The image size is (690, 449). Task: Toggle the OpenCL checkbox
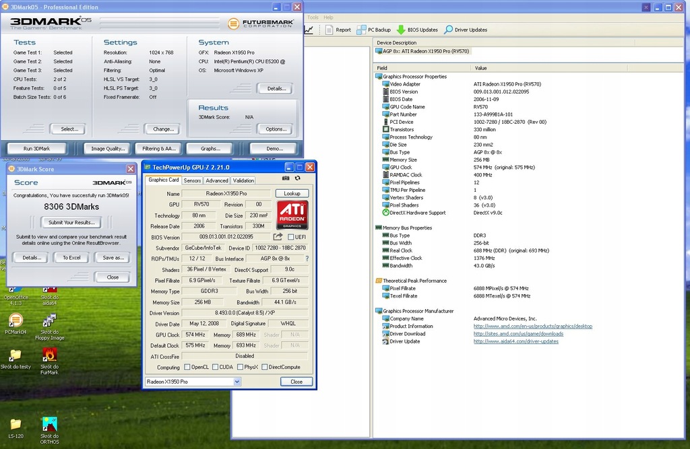[187, 368]
